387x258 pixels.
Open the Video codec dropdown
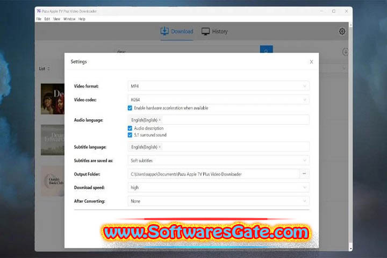coord(218,99)
